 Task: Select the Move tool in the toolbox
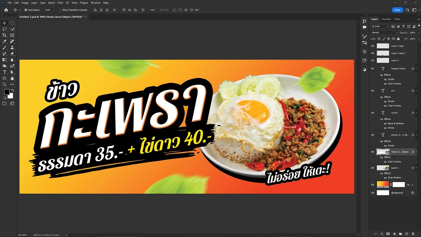click(x=5, y=23)
